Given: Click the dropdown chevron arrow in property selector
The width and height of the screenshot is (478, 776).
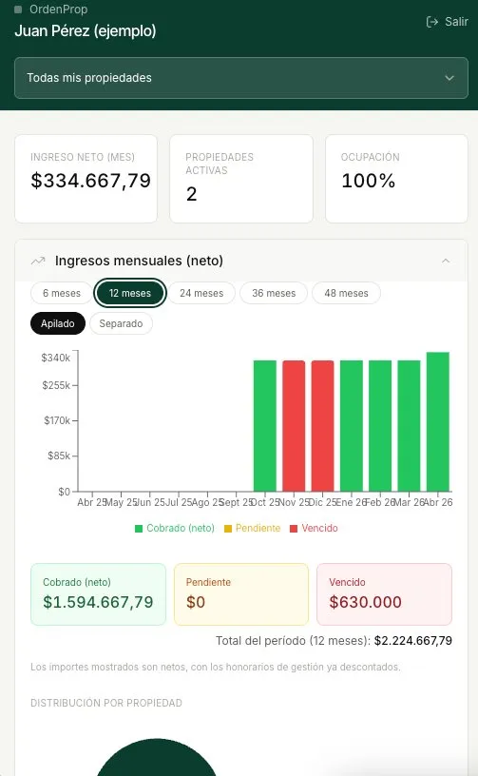Looking at the screenshot, I should pyautogui.click(x=449, y=78).
